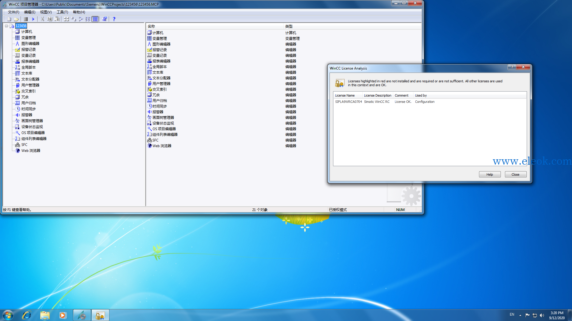This screenshot has height=321, width=572.
Task: Select 全局脚本 in the left tree
Action: [29, 67]
